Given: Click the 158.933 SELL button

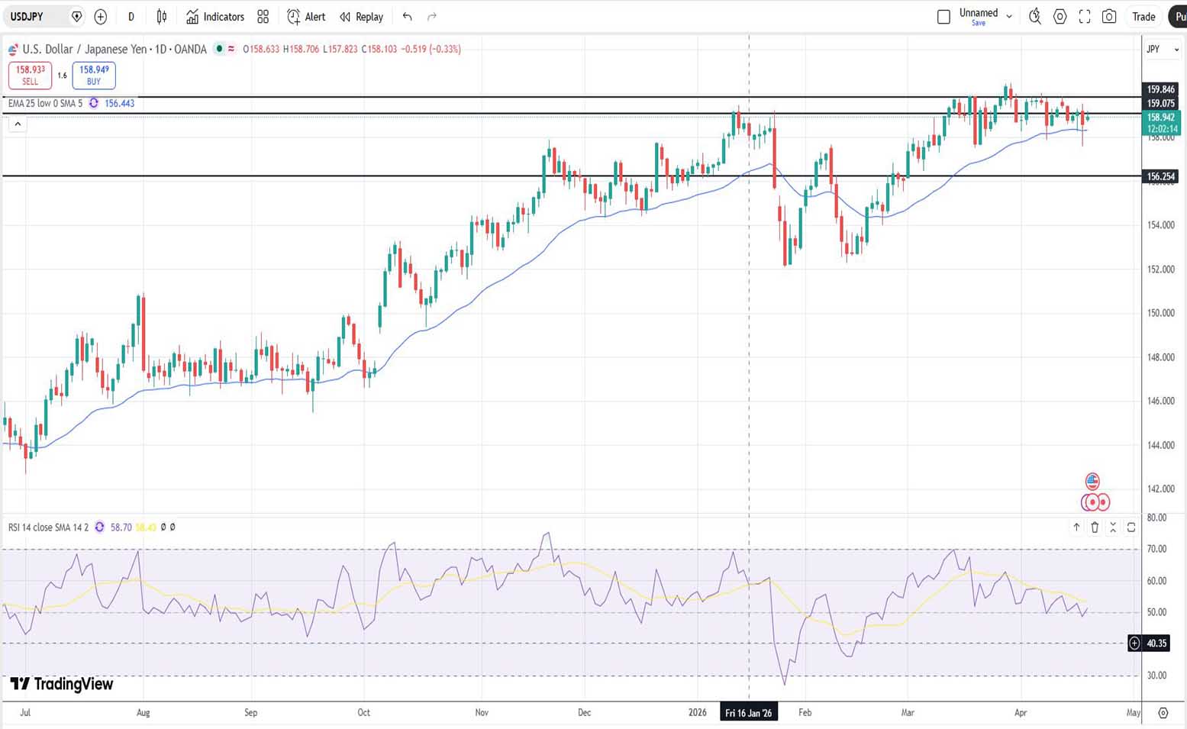Looking at the screenshot, I should click(x=31, y=75).
